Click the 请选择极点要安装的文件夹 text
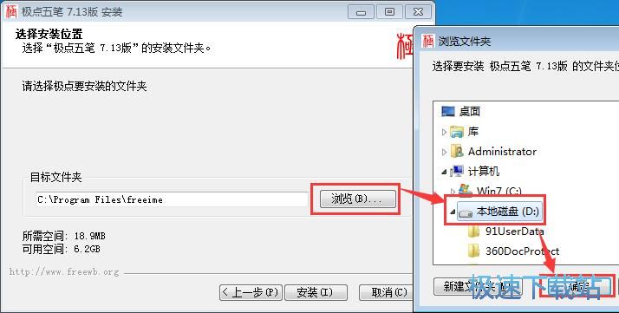619x313 pixels. tap(84, 86)
